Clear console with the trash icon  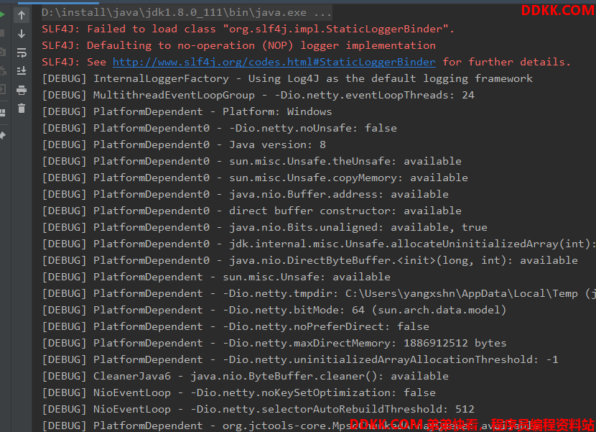[x=22, y=109]
